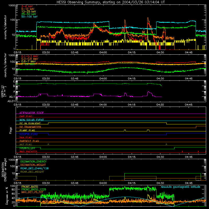Click the A0.1 tick label on GOES axis

pos(12,97)
